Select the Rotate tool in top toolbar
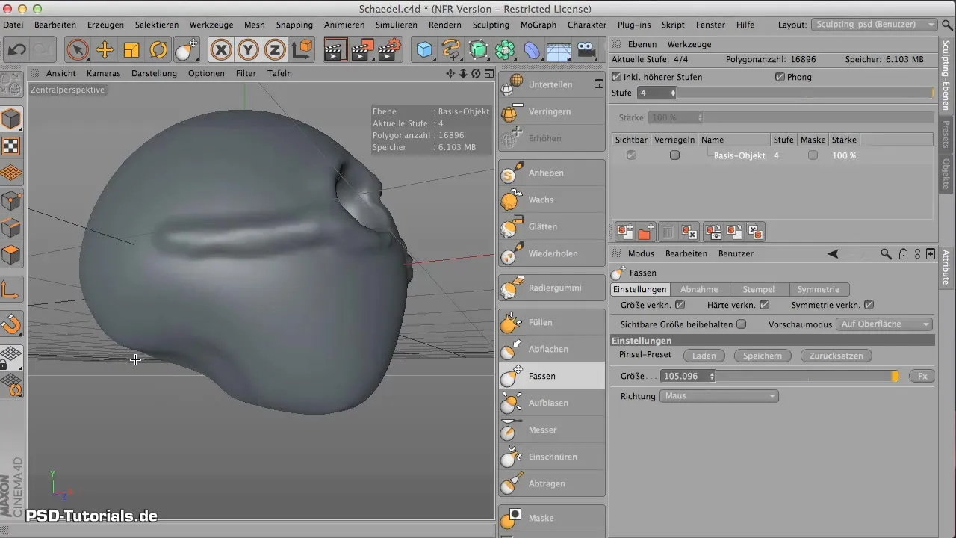This screenshot has width=956, height=538. (158, 50)
